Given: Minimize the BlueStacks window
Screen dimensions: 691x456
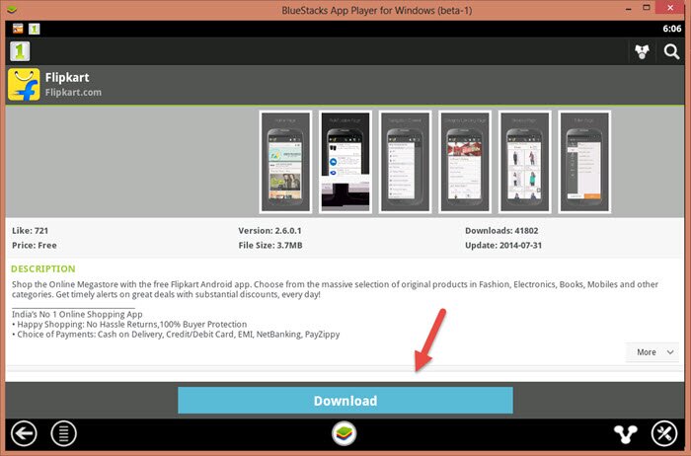Looking at the screenshot, I should tap(628, 9).
